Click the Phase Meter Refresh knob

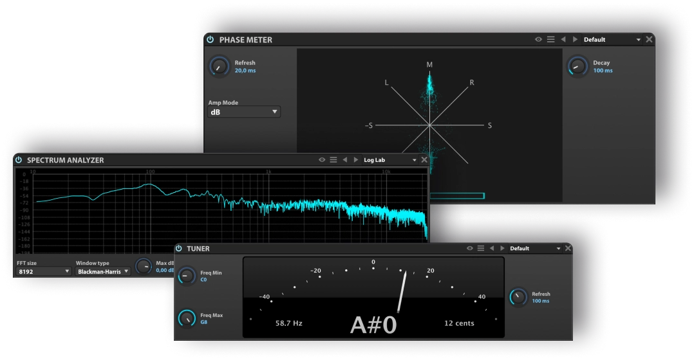[x=220, y=66]
